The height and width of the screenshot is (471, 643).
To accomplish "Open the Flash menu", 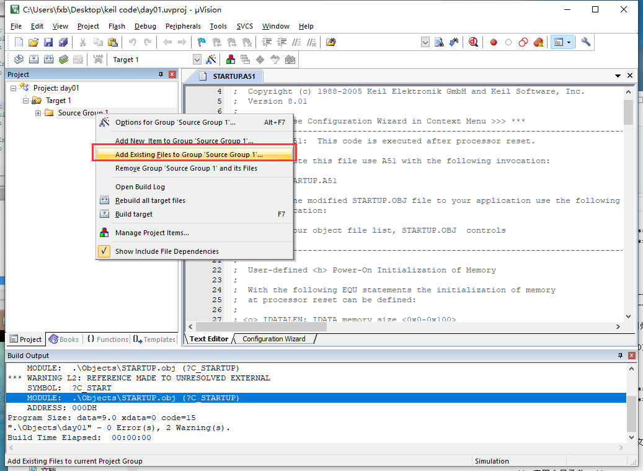I will click(x=117, y=26).
